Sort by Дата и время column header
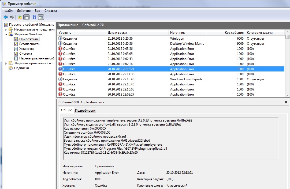Viewport: 290px width, 189px height. click(x=137, y=33)
